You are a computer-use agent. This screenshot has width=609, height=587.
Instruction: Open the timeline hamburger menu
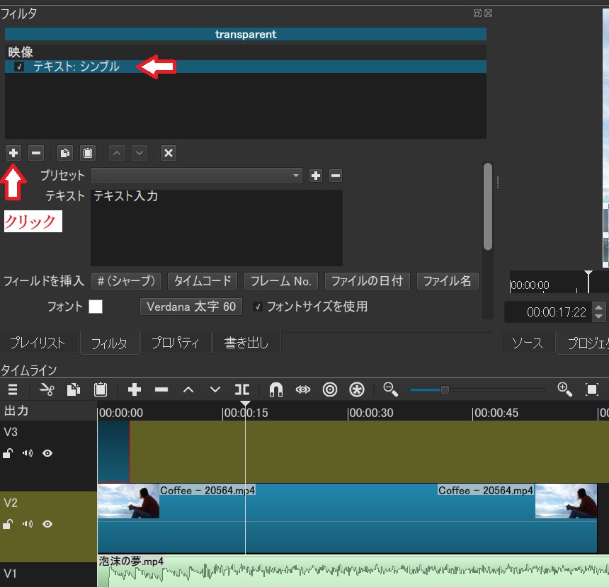pos(12,389)
